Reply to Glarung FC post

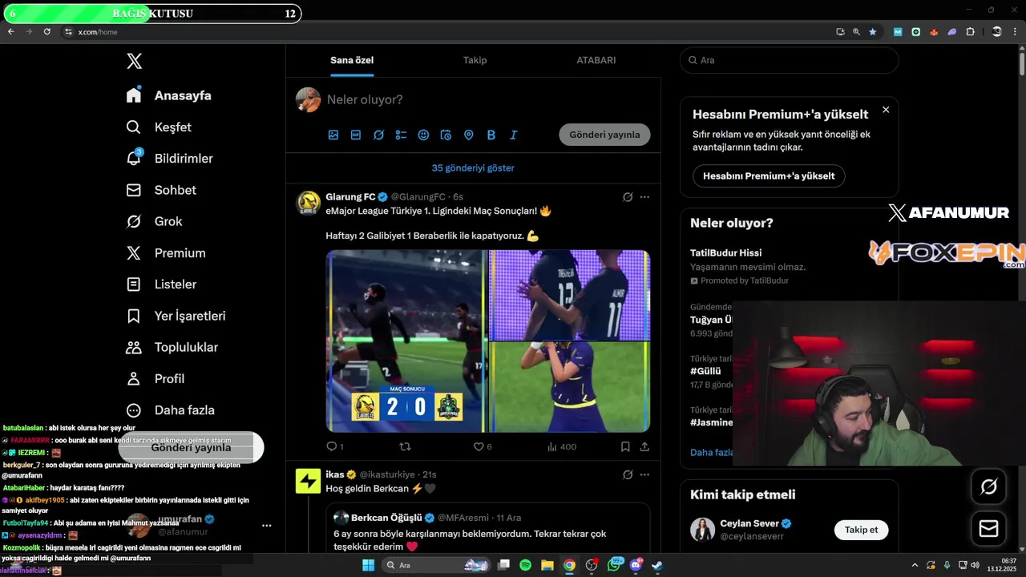pyautogui.click(x=334, y=446)
